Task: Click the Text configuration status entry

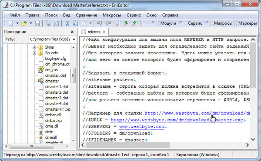Action: pos(125,154)
